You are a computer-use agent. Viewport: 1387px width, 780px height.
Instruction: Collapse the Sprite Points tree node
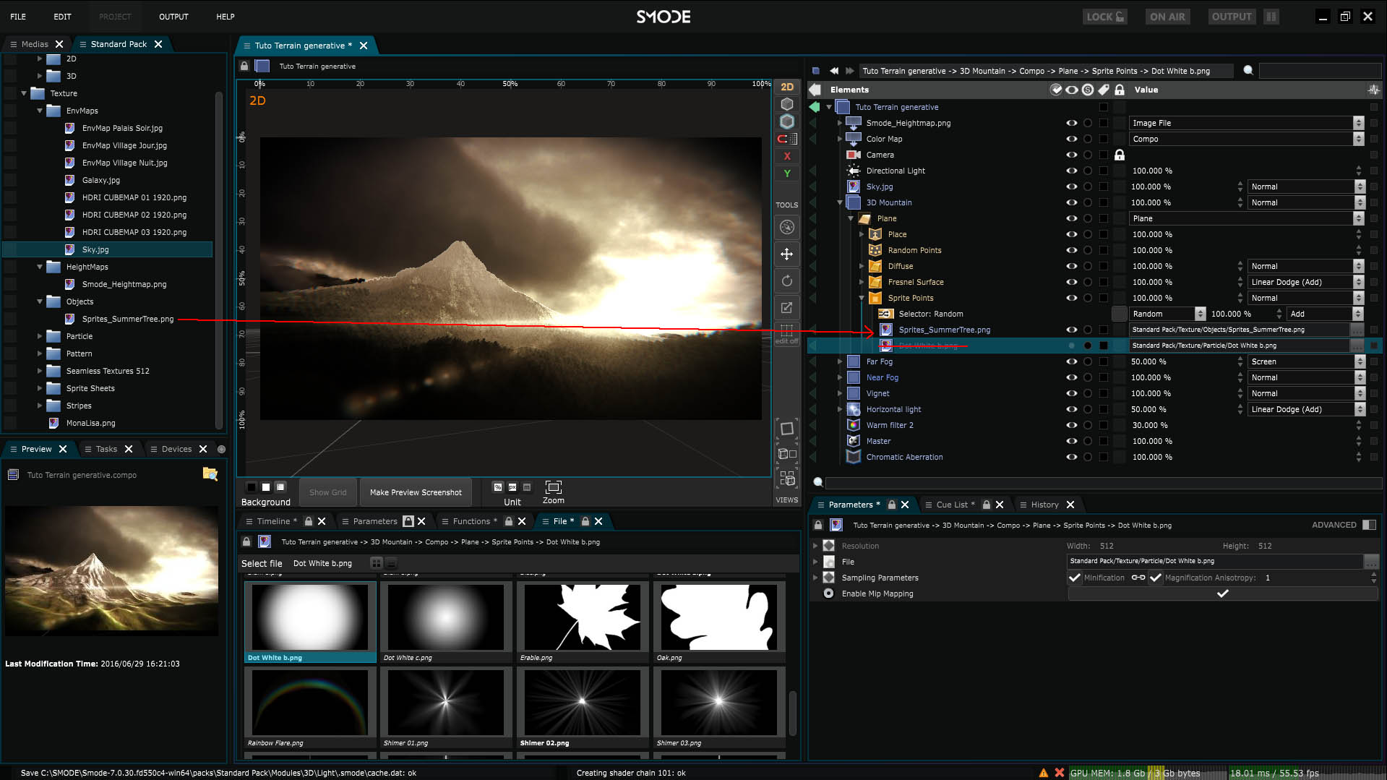click(862, 298)
